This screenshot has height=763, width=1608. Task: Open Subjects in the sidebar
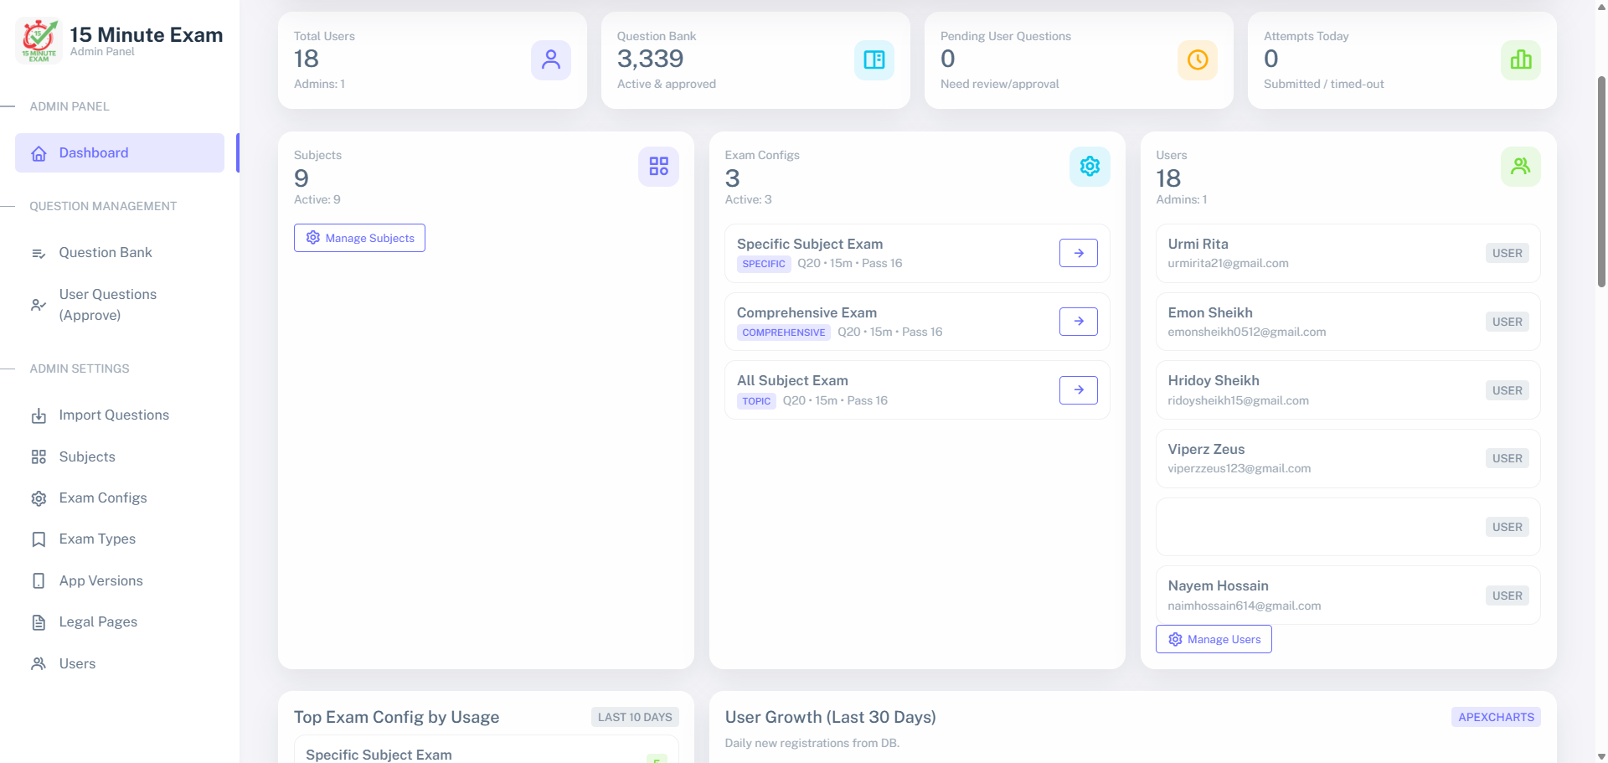point(120,456)
